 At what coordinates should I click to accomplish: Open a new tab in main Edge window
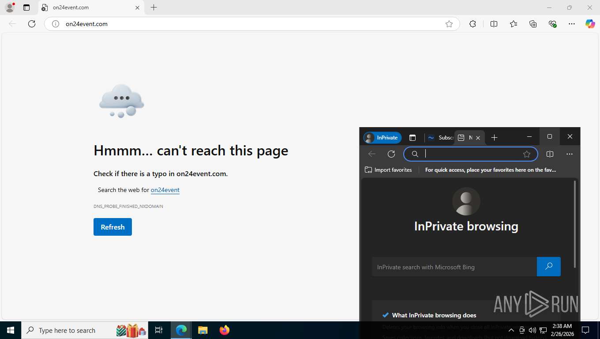[x=154, y=8]
